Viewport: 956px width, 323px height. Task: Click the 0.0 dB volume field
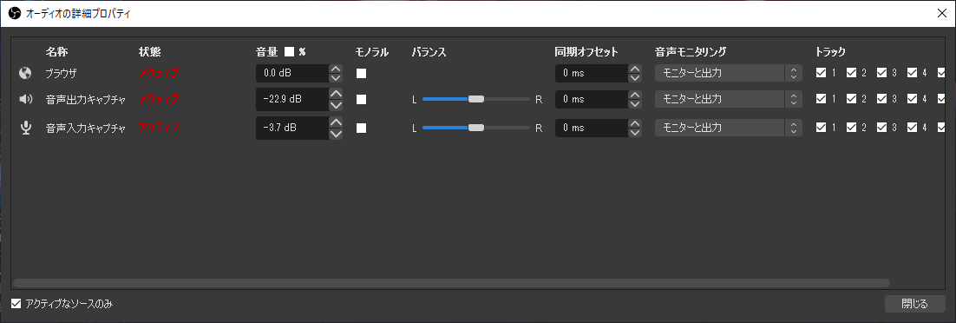[292, 73]
